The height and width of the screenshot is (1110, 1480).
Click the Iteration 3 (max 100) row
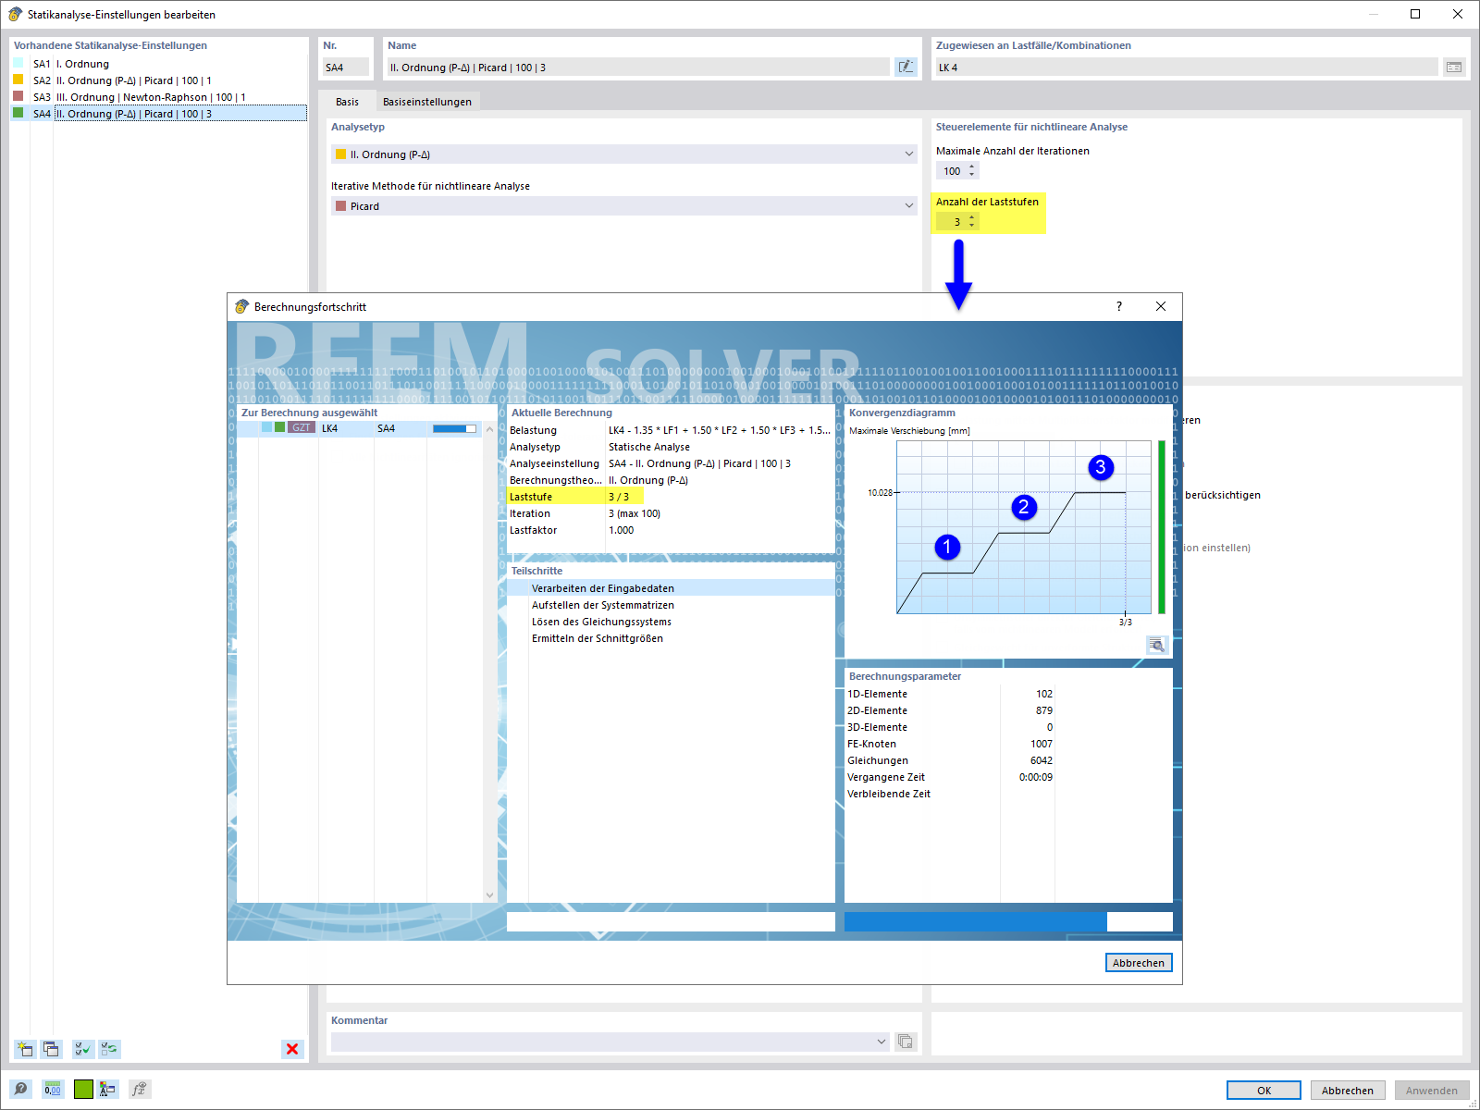(x=671, y=513)
